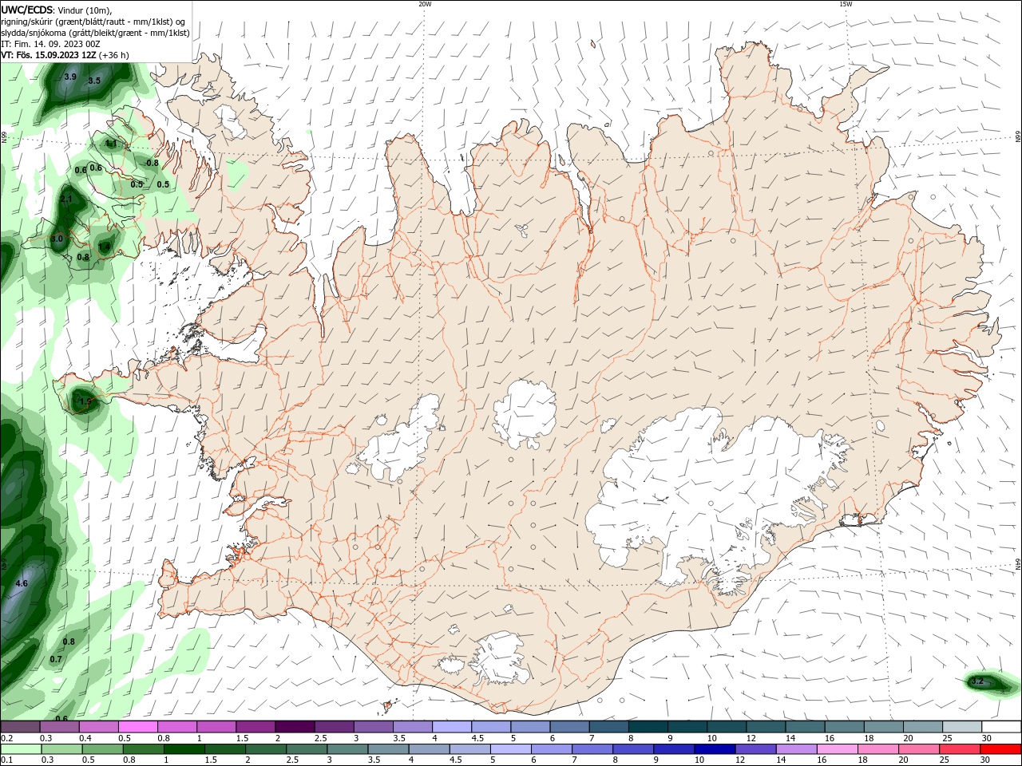
Task: Click the UWC/ECDS Vindur (10m) title line
Action: tap(57, 10)
